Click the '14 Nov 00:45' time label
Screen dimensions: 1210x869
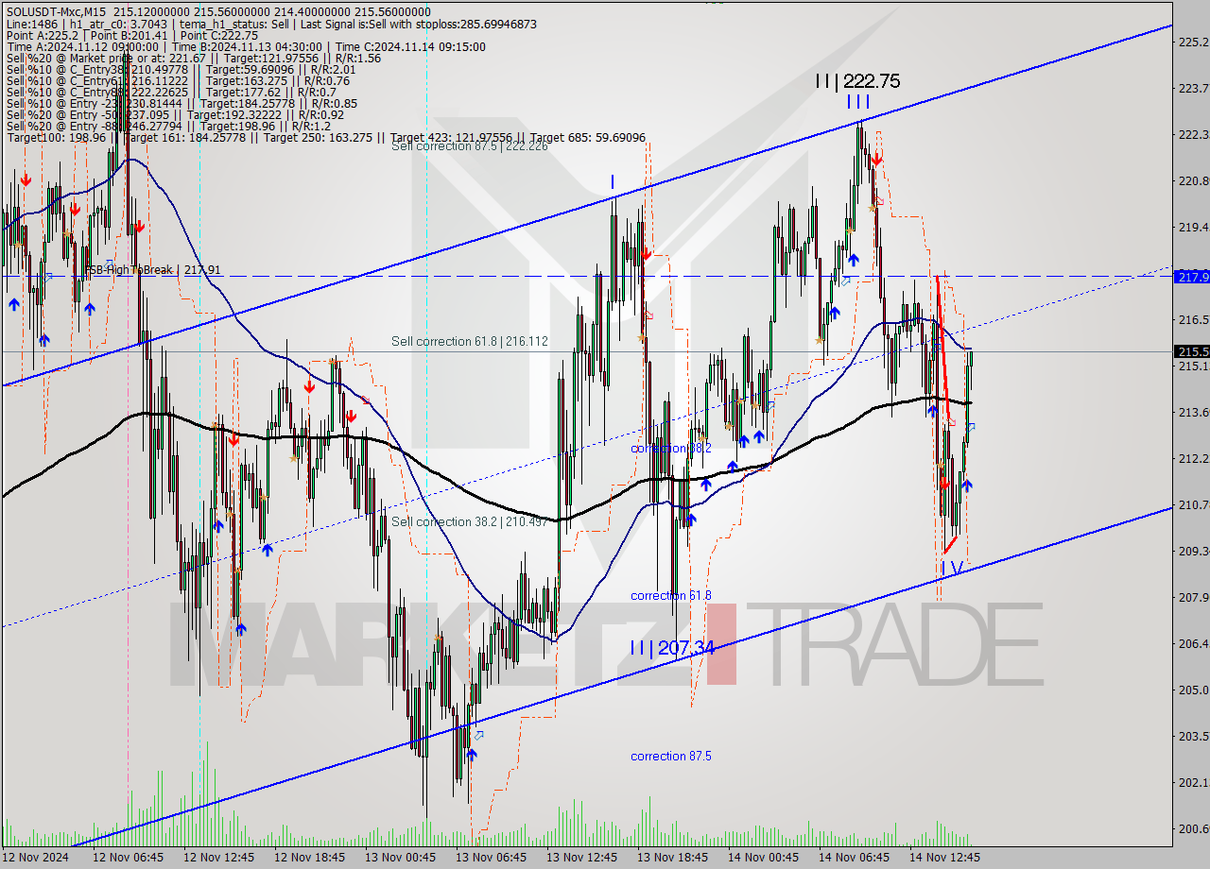click(765, 858)
